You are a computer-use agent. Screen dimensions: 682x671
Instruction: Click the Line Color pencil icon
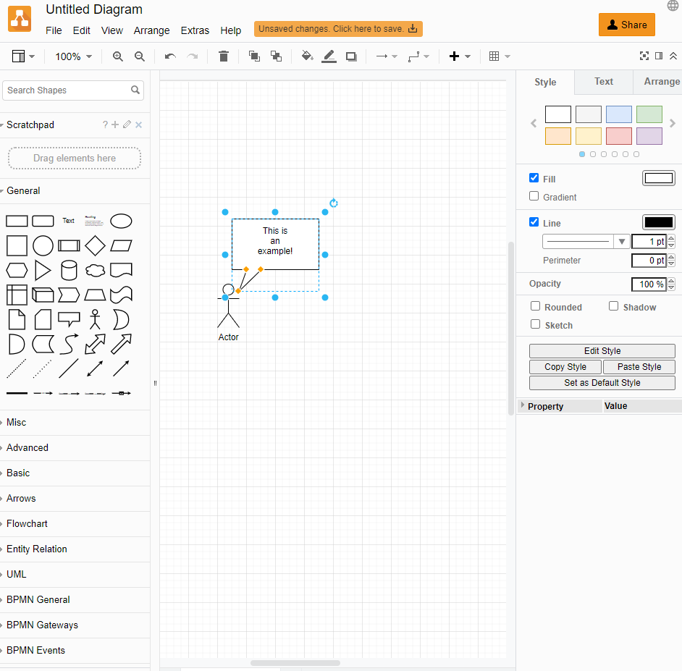pyautogui.click(x=329, y=56)
